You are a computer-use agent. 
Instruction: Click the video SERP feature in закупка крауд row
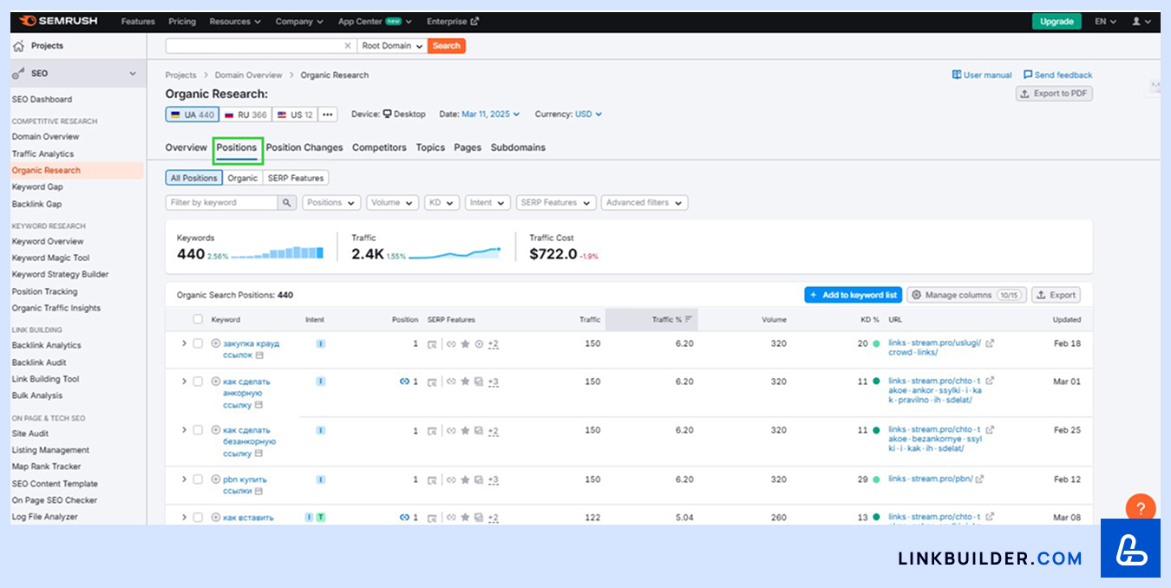479,344
